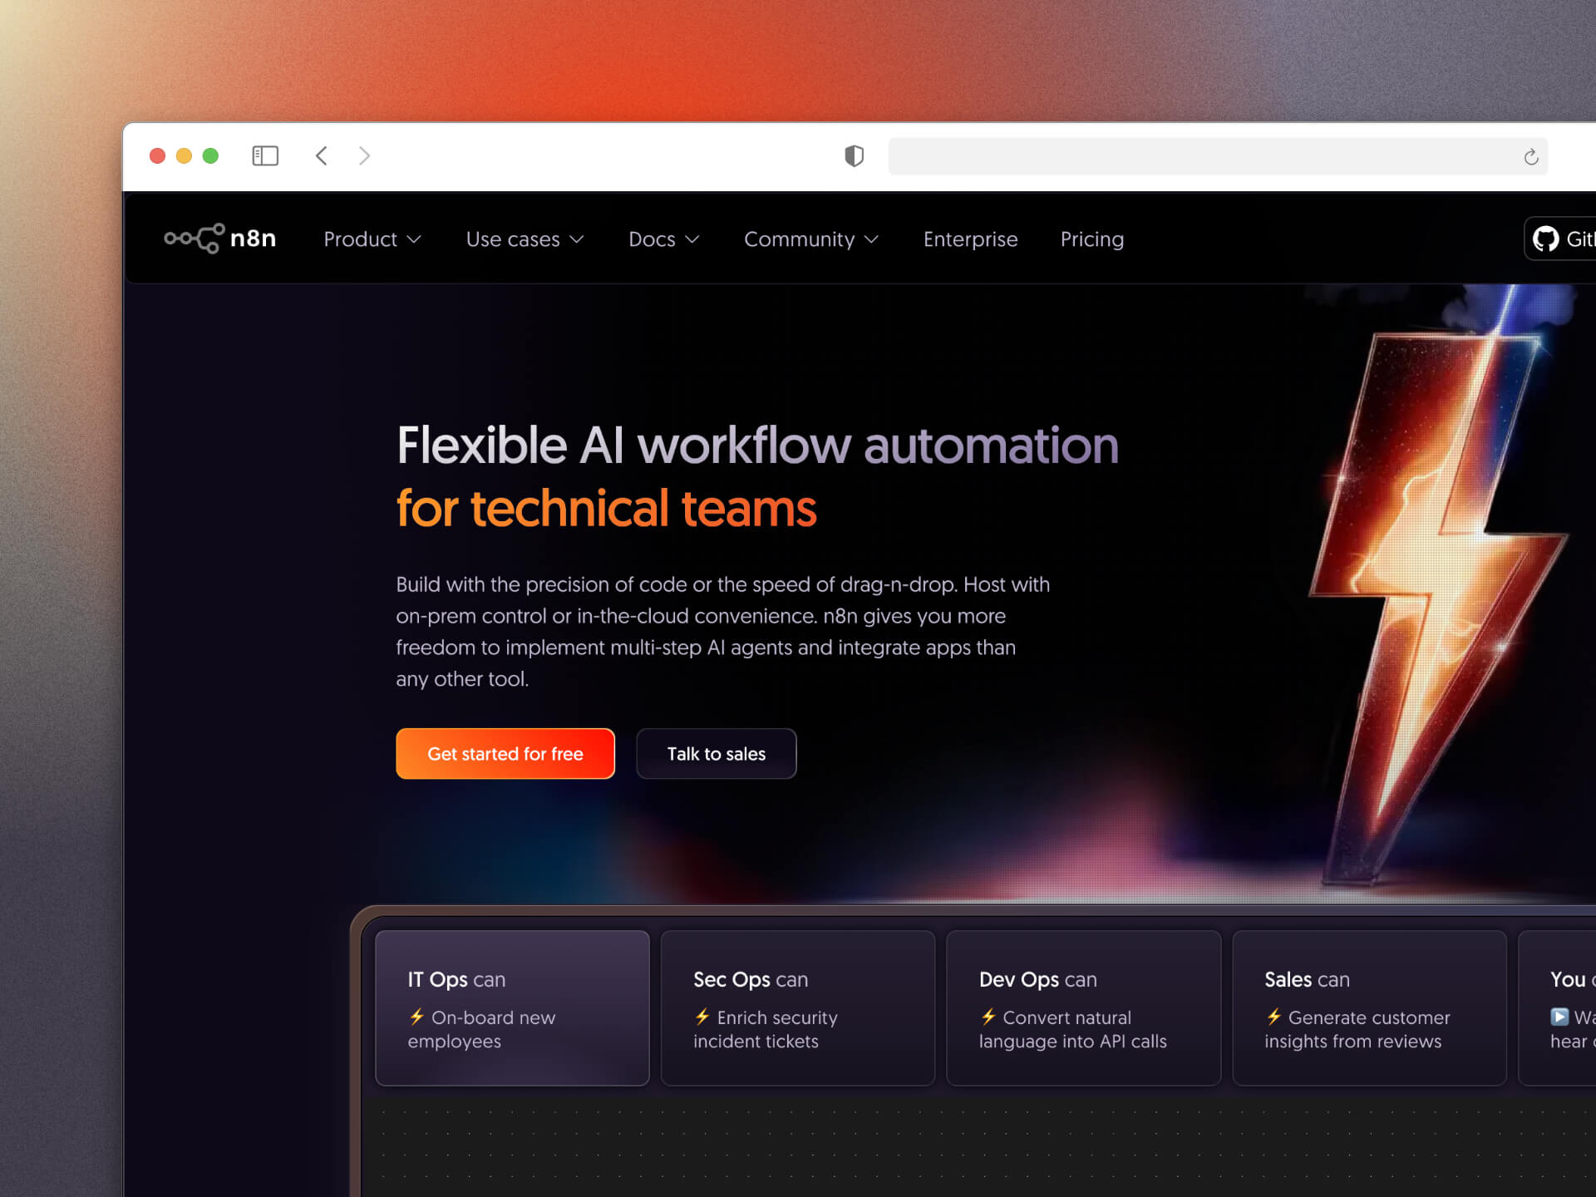
Task: Toggle the browser sidebar icon
Action: [x=265, y=155]
